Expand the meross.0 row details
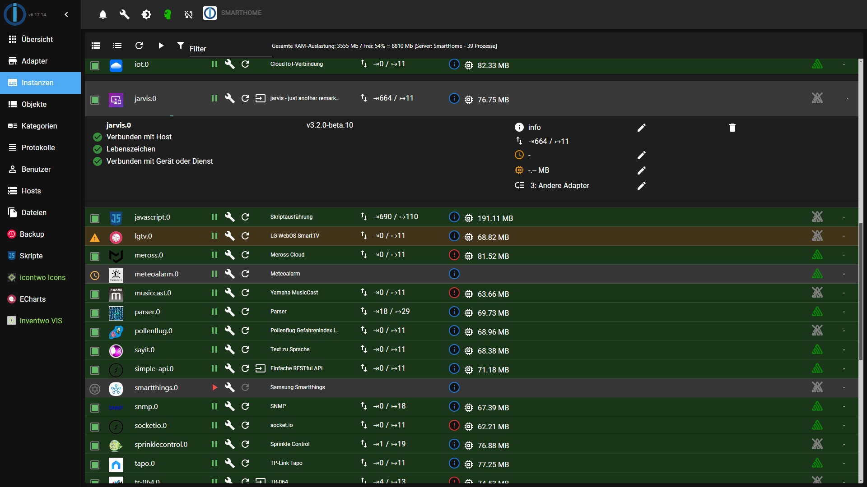Screen dimensions: 867x487 844,255
